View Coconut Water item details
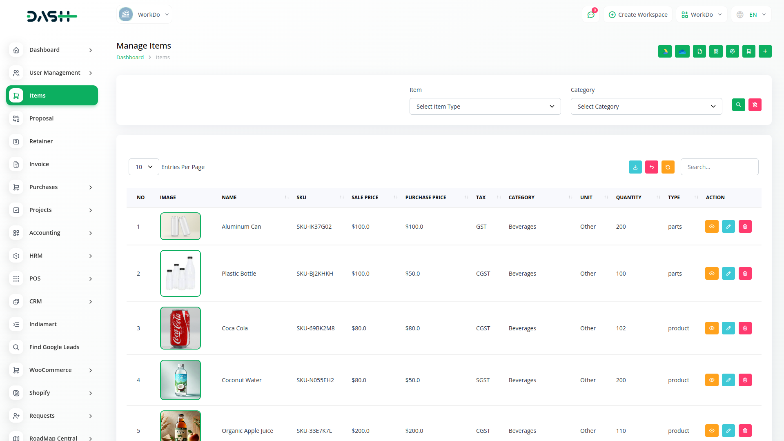This screenshot has width=784, height=441. click(711, 380)
